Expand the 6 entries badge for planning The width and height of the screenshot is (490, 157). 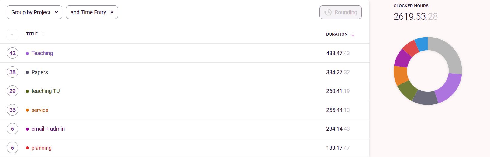12,148
